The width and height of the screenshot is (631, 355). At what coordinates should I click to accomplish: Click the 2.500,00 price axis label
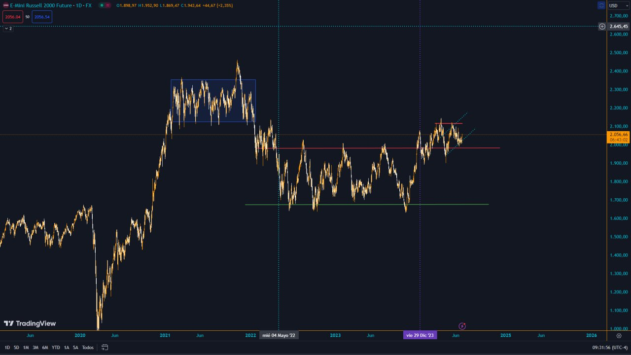tap(618, 52)
